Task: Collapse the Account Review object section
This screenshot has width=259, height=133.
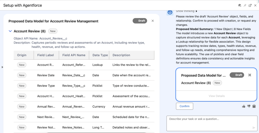Action: click(x=10, y=31)
